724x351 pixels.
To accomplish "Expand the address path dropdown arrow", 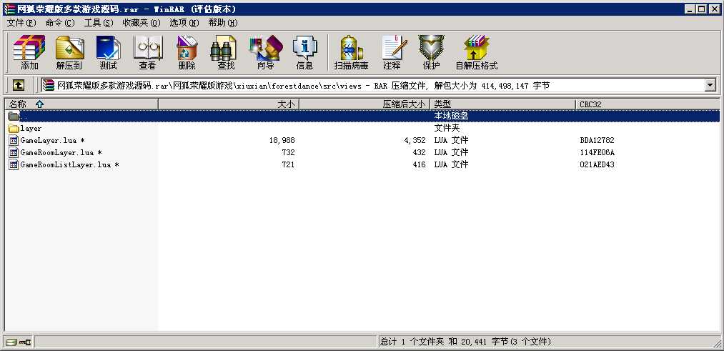I will 710,85.
